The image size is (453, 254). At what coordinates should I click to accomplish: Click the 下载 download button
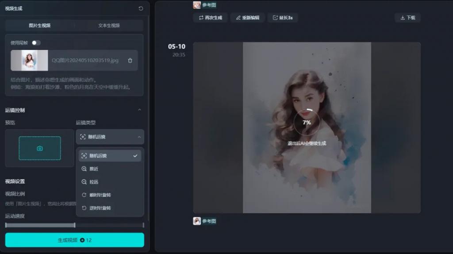[x=407, y=18]
